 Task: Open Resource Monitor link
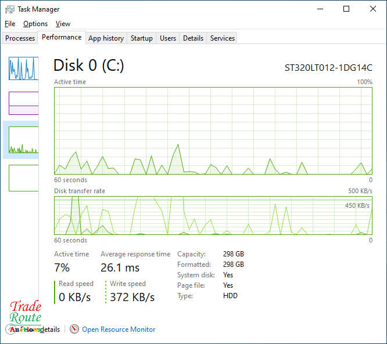(119, 329)
